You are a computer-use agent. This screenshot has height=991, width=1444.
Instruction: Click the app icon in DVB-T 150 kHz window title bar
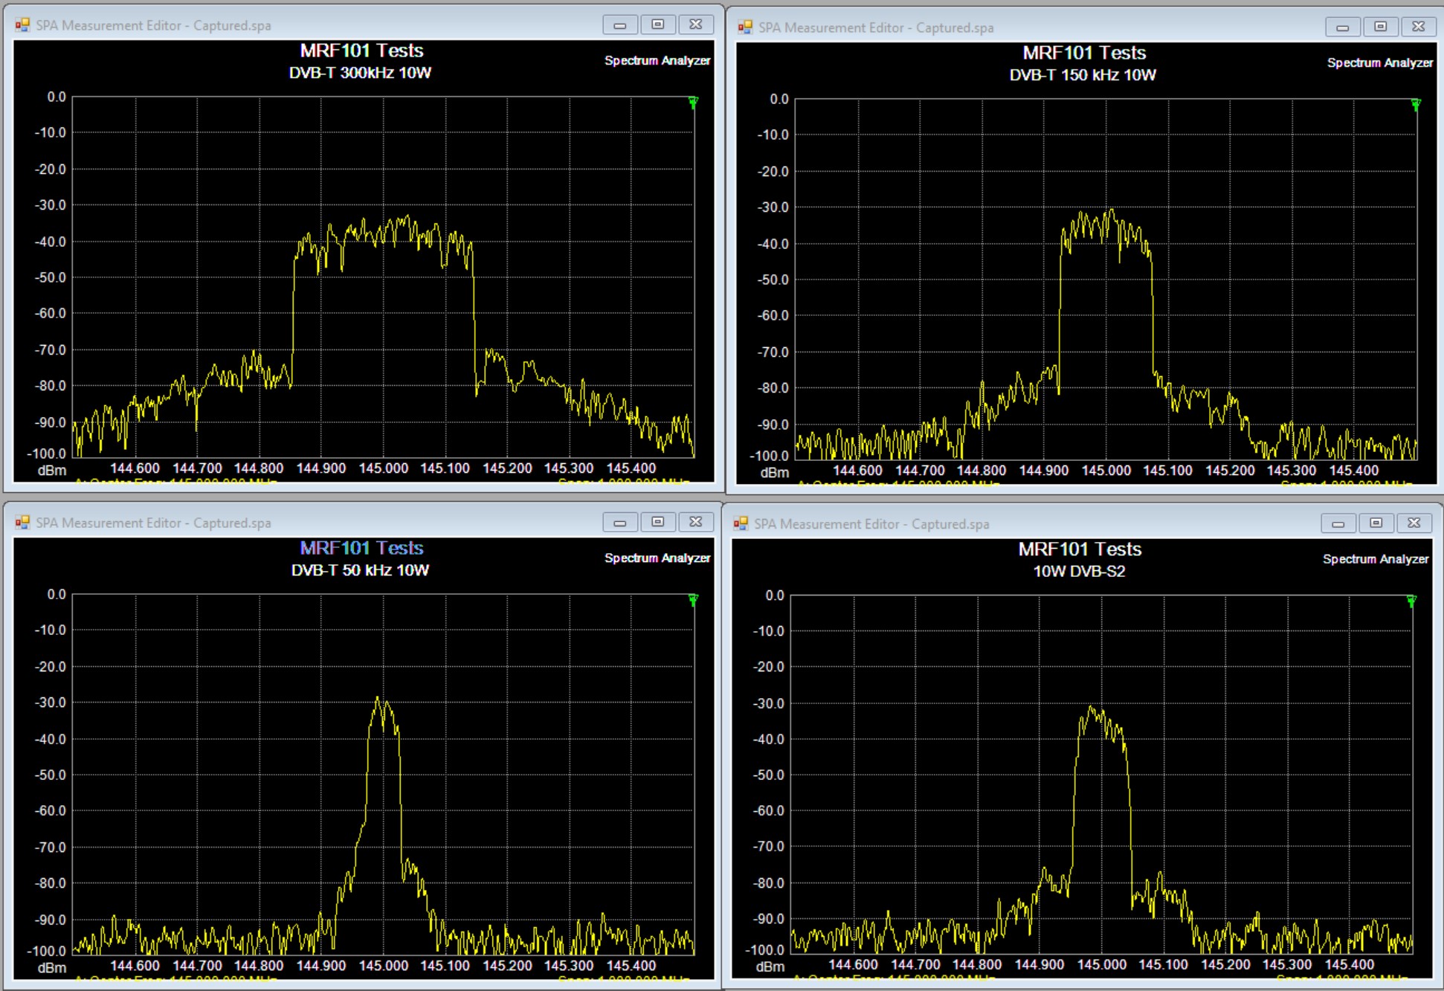point(745,28)
